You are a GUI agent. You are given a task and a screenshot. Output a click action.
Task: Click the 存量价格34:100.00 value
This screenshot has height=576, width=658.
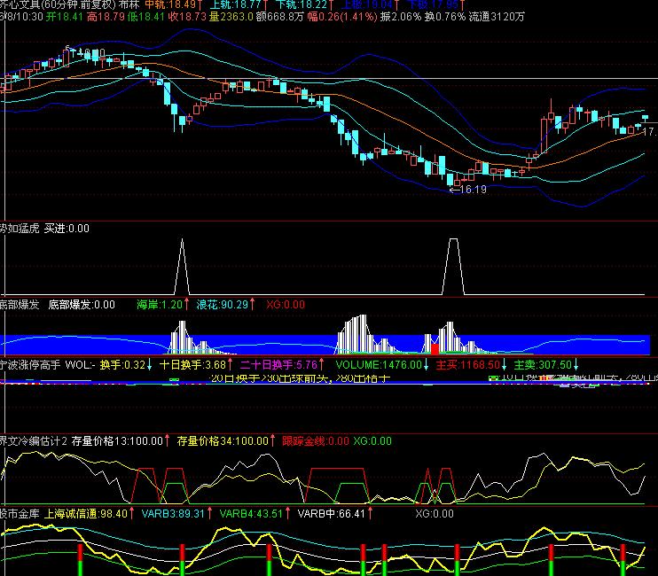click(x=223, y=441)
